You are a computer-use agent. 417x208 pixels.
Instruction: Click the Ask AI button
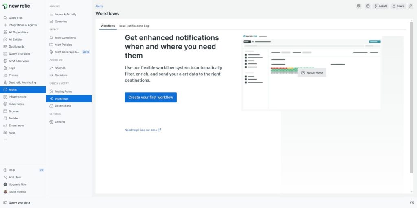(x=380, y=6)
